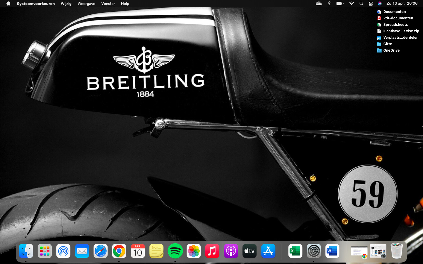423x264 pixels.
Task: Open the Bluetooth menu bar icon
Action: point(329,4)
